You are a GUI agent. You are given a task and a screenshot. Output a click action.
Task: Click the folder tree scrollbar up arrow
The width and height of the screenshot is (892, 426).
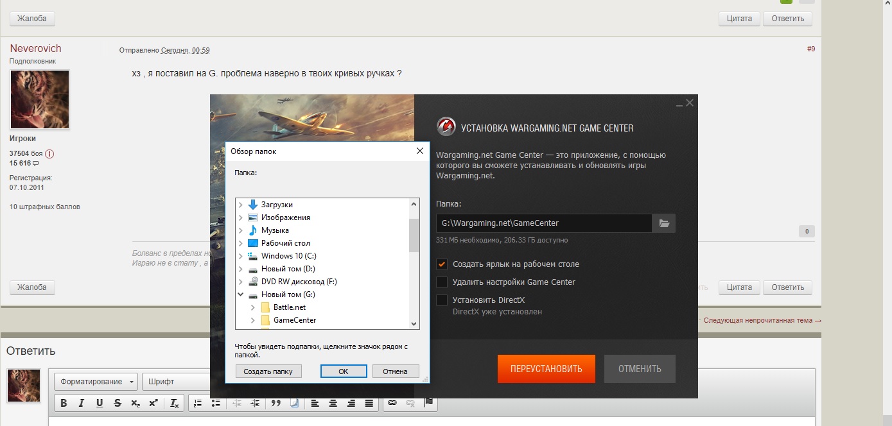coord(414,204)
